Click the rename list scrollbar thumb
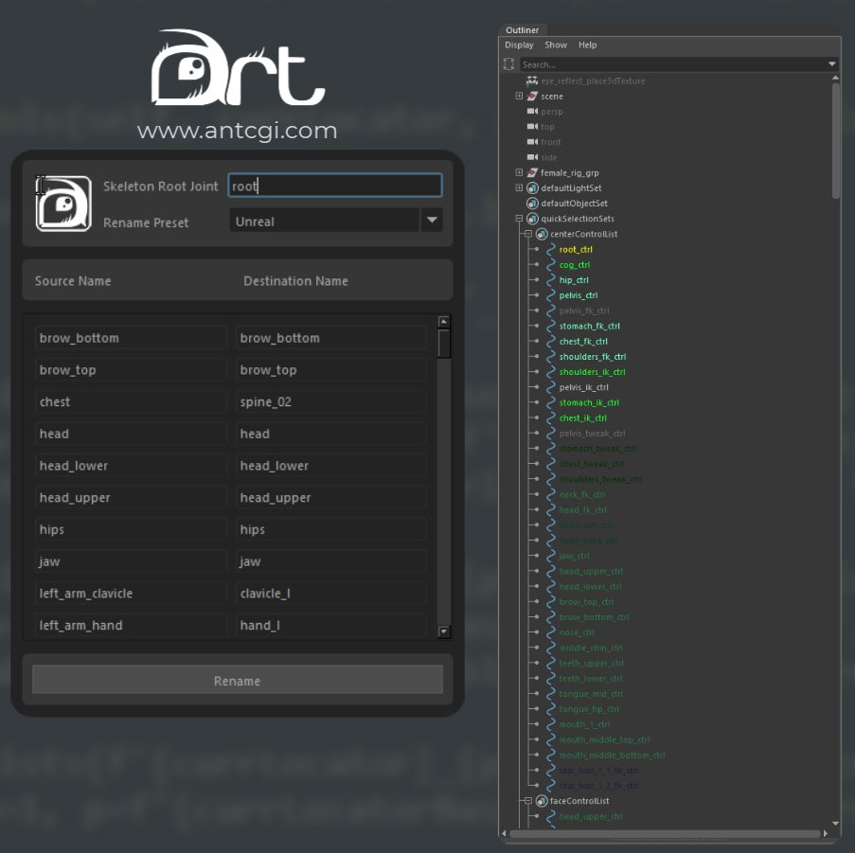Viewport: 855px width, 853px height. (x=444, y=344)
